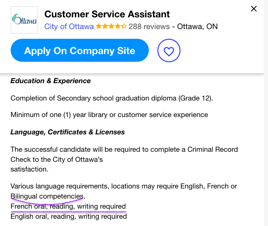Click the English oral, reading, writing required line

pyautogui.click(x=69, y=216)
